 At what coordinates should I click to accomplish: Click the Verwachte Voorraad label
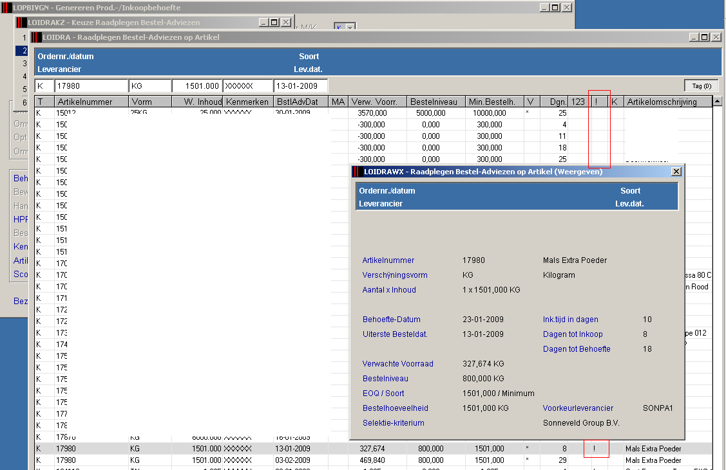pyautogui.click(x=397, y=364)
